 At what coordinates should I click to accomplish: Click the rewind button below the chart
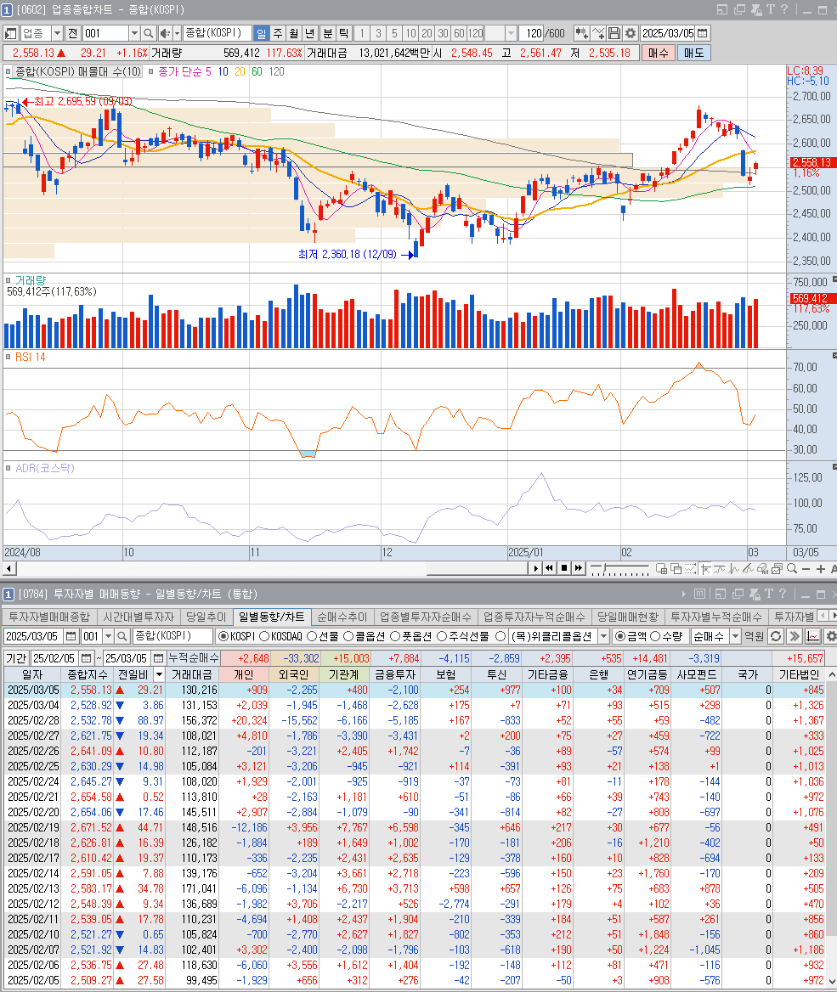pyautogui.click(x=550, y=568)
